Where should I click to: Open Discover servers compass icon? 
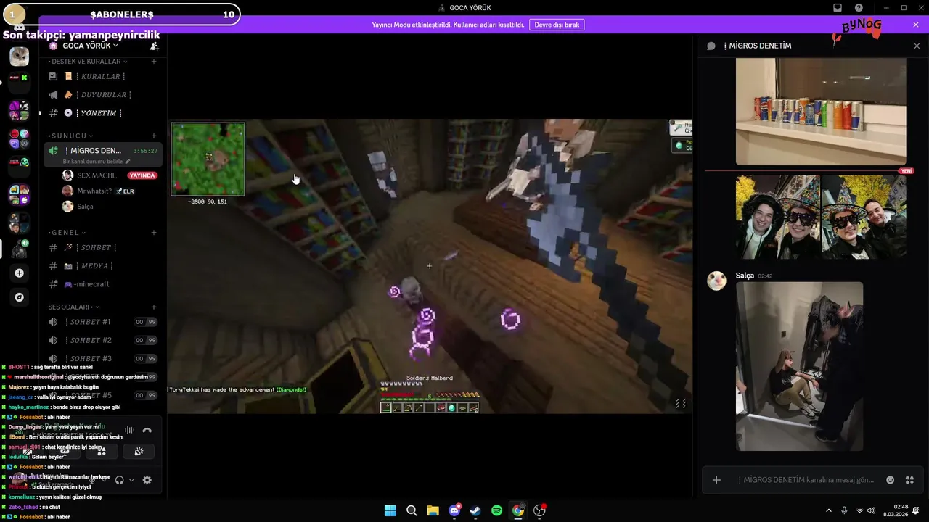(19, 297)
